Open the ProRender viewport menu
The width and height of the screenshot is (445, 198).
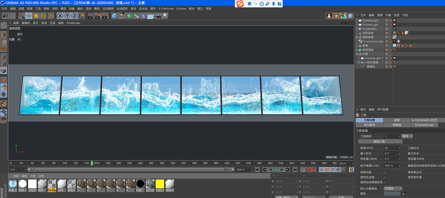[x=73, y=23]
